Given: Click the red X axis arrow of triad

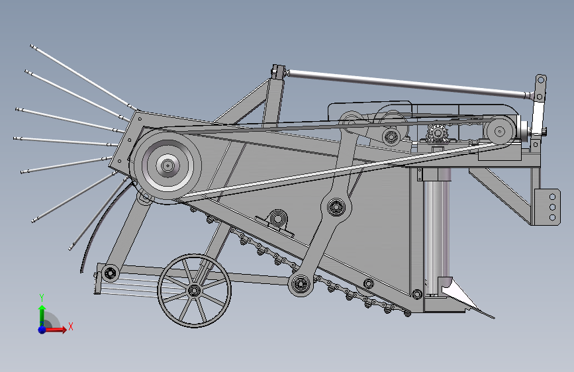Looking at the screenshot, I should pyautogui.click(x=57, y=330).
